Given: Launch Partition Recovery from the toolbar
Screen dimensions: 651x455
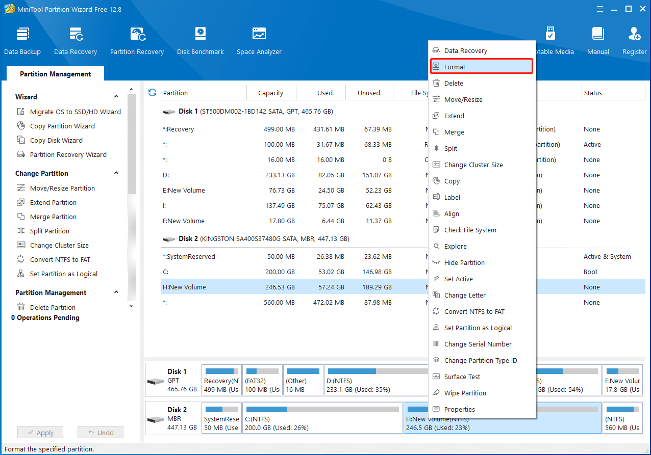Looking at the screenshot, I should tap(137, 41).
